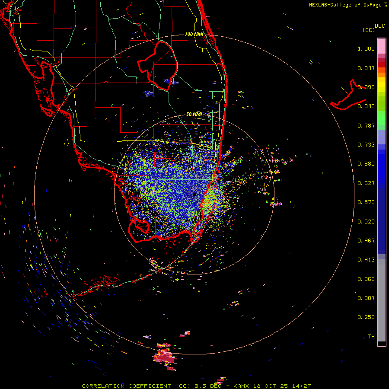Pick the red color bar segment near 0.947

pyautogui.click(x=382, y=65)
